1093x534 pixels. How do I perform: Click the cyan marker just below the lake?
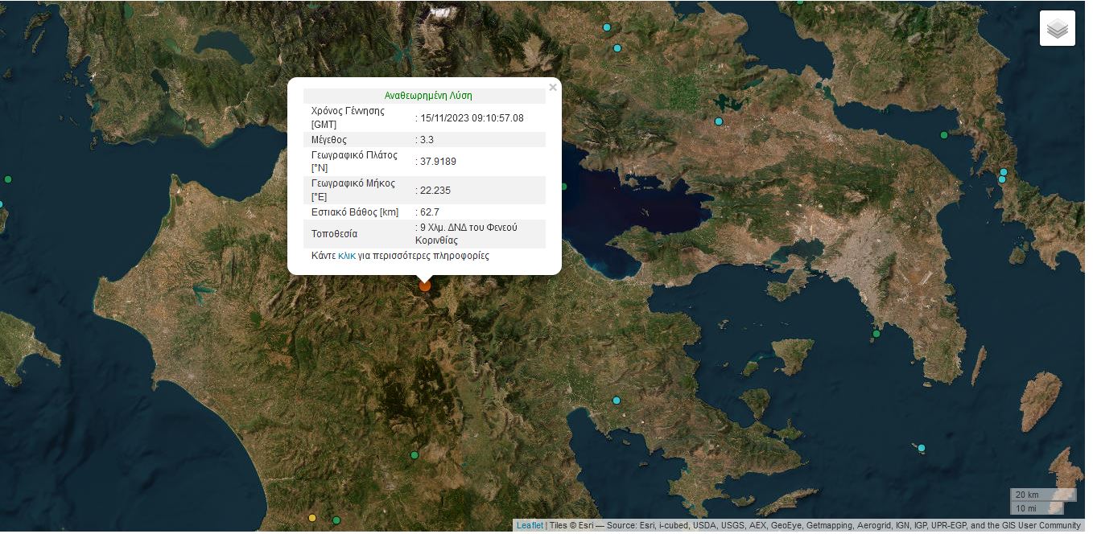click(x=719, y=121)
